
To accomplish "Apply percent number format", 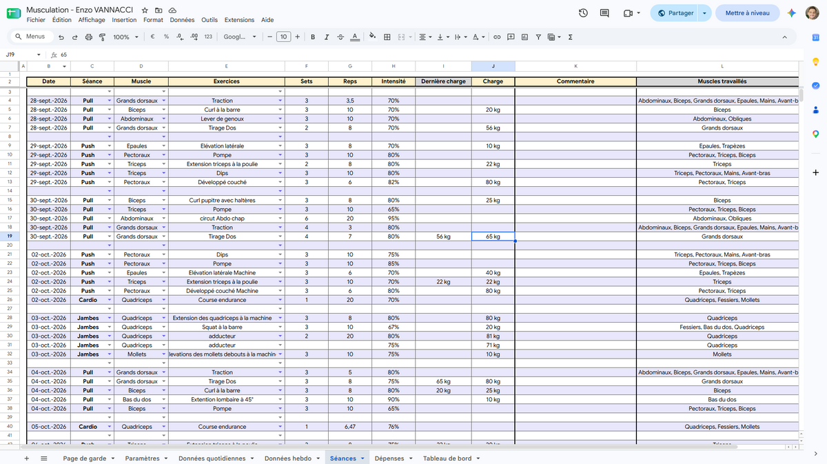I will [166, 37].
